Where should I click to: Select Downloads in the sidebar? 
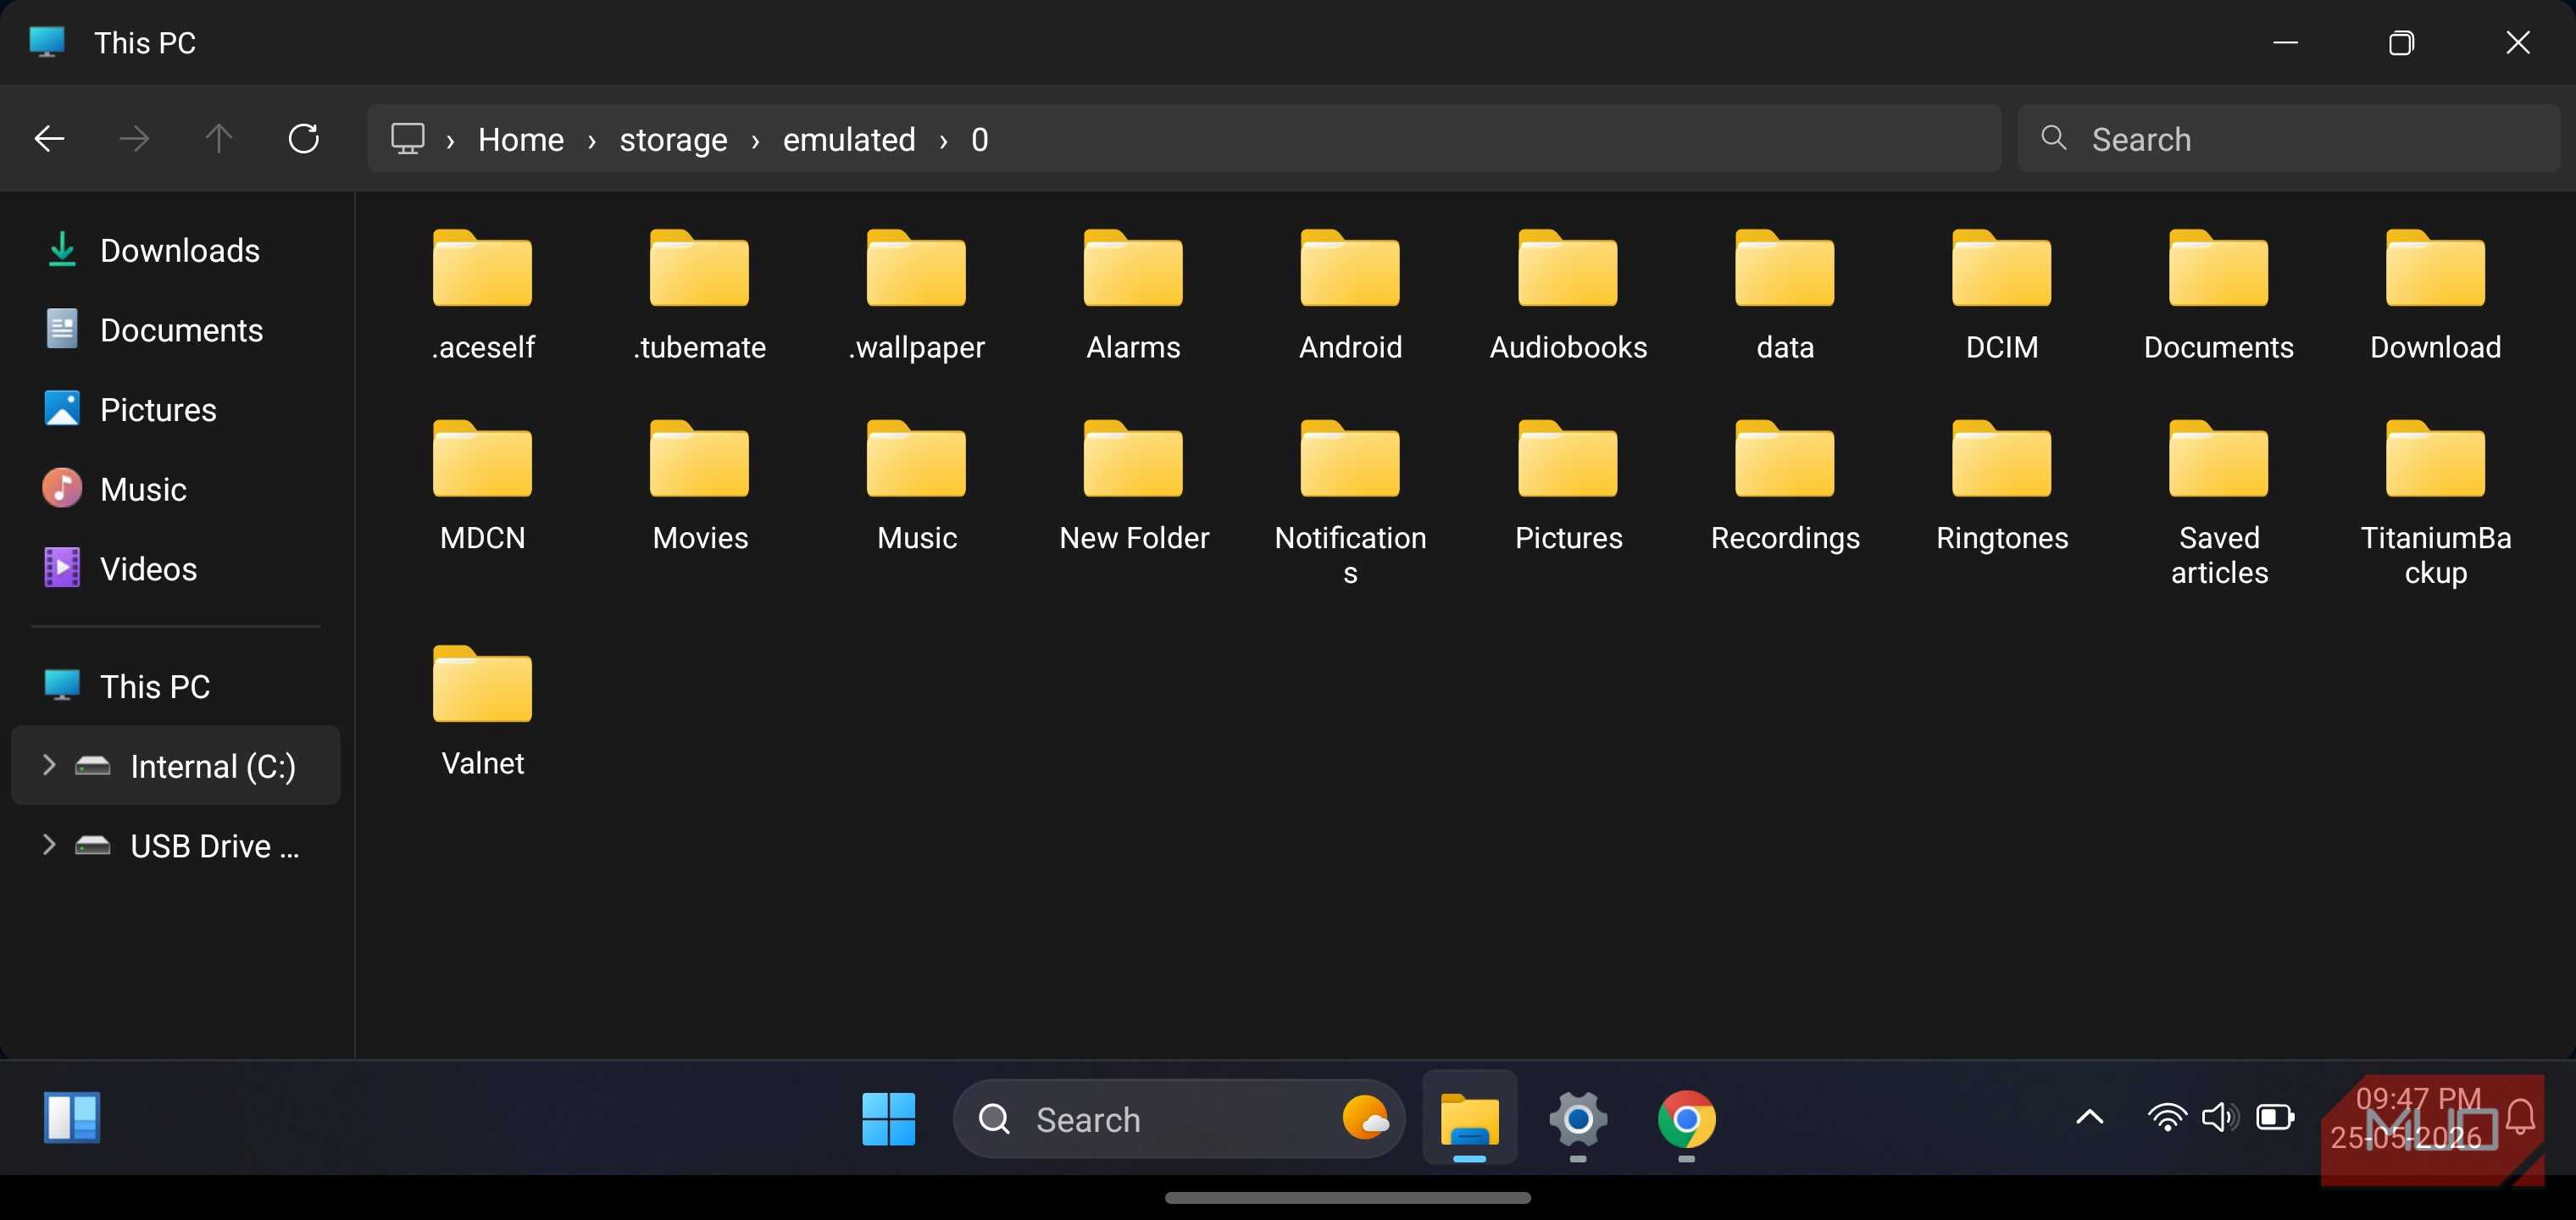click(176, 250)
